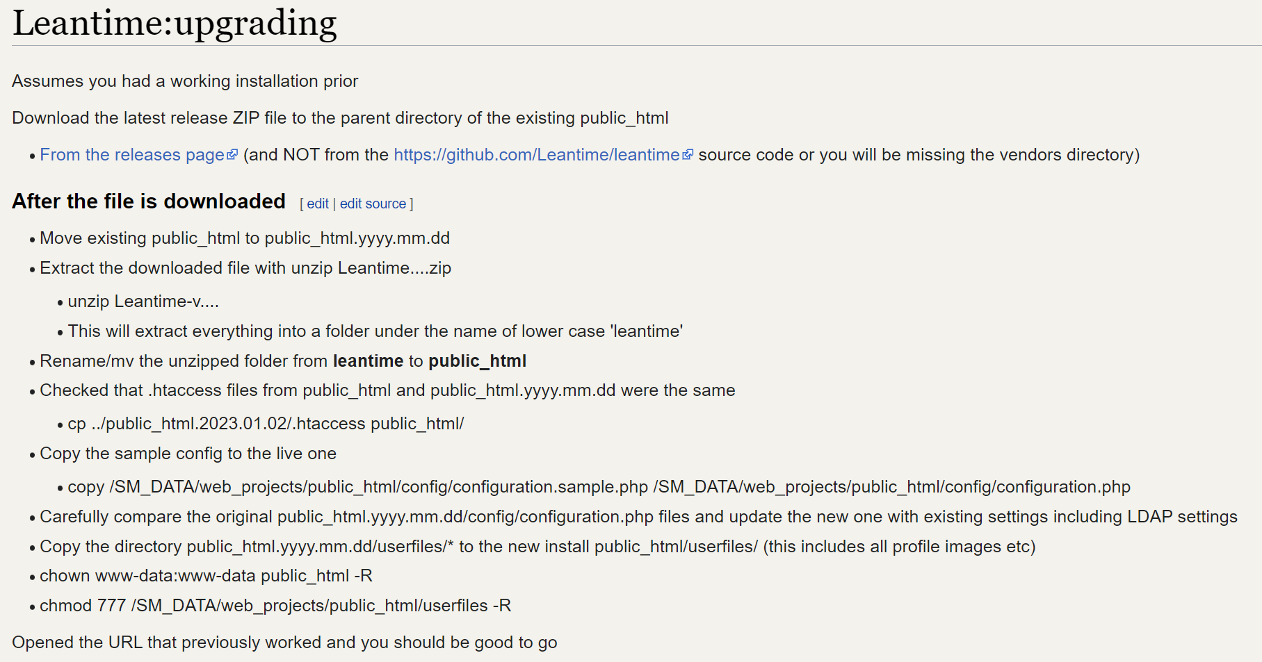The width and height of the screenshot is (1262, 662).
Task: Select the bold leantime text in the rename step
Action: (x=368, y=361)
